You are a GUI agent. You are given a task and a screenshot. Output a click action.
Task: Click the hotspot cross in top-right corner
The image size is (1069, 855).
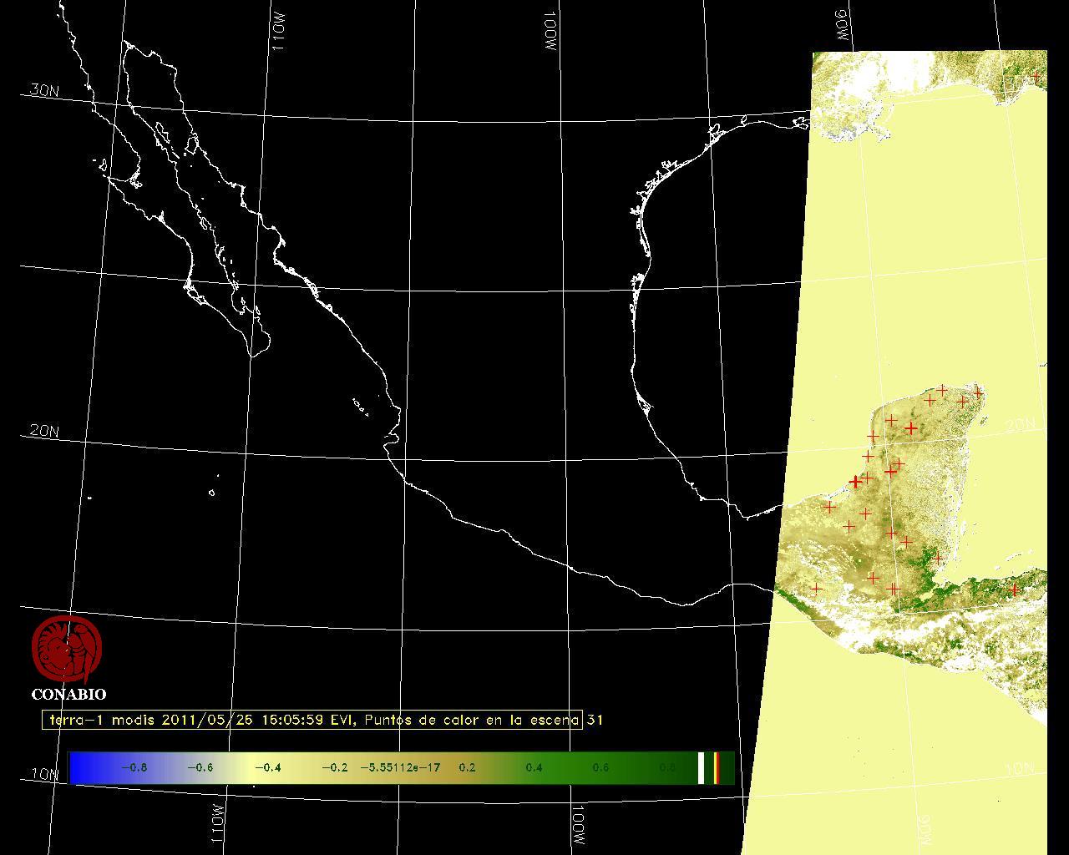(1036, 77)
